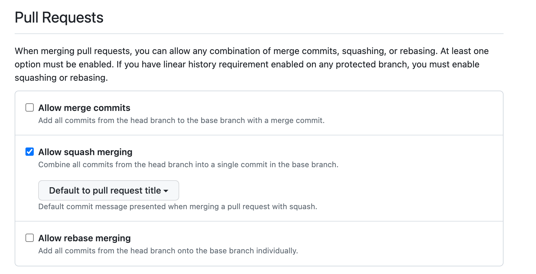Click the Pull Requests section heading
Screen dimensions: 536x274
click(59, 17)
